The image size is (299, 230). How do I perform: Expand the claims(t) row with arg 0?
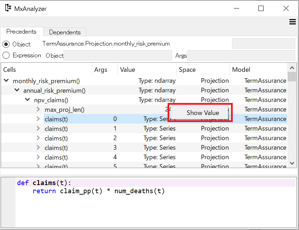(x=38, y=119)
